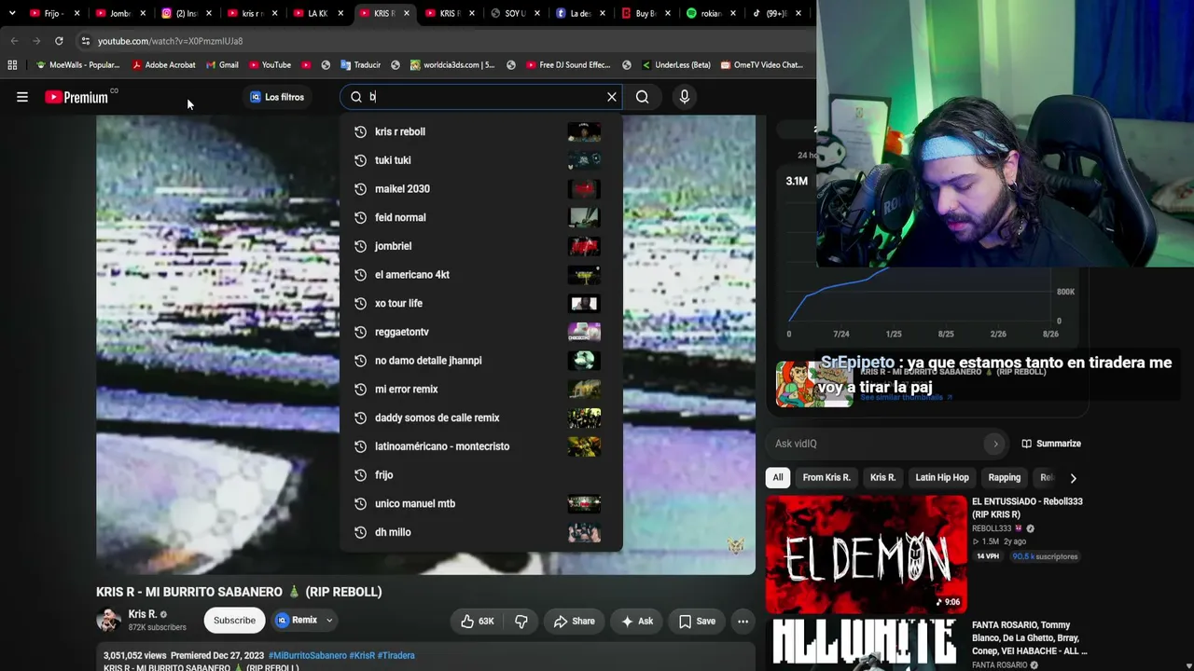
Task: Choose the 'maikel 2030' suggestion
Action: tap(480, 189)
